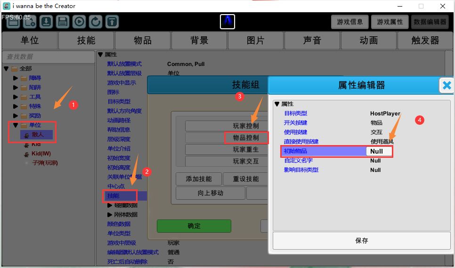Click the app icon in the title bar
Viewport: 455px width, 268px height.
tap(7, 6)
